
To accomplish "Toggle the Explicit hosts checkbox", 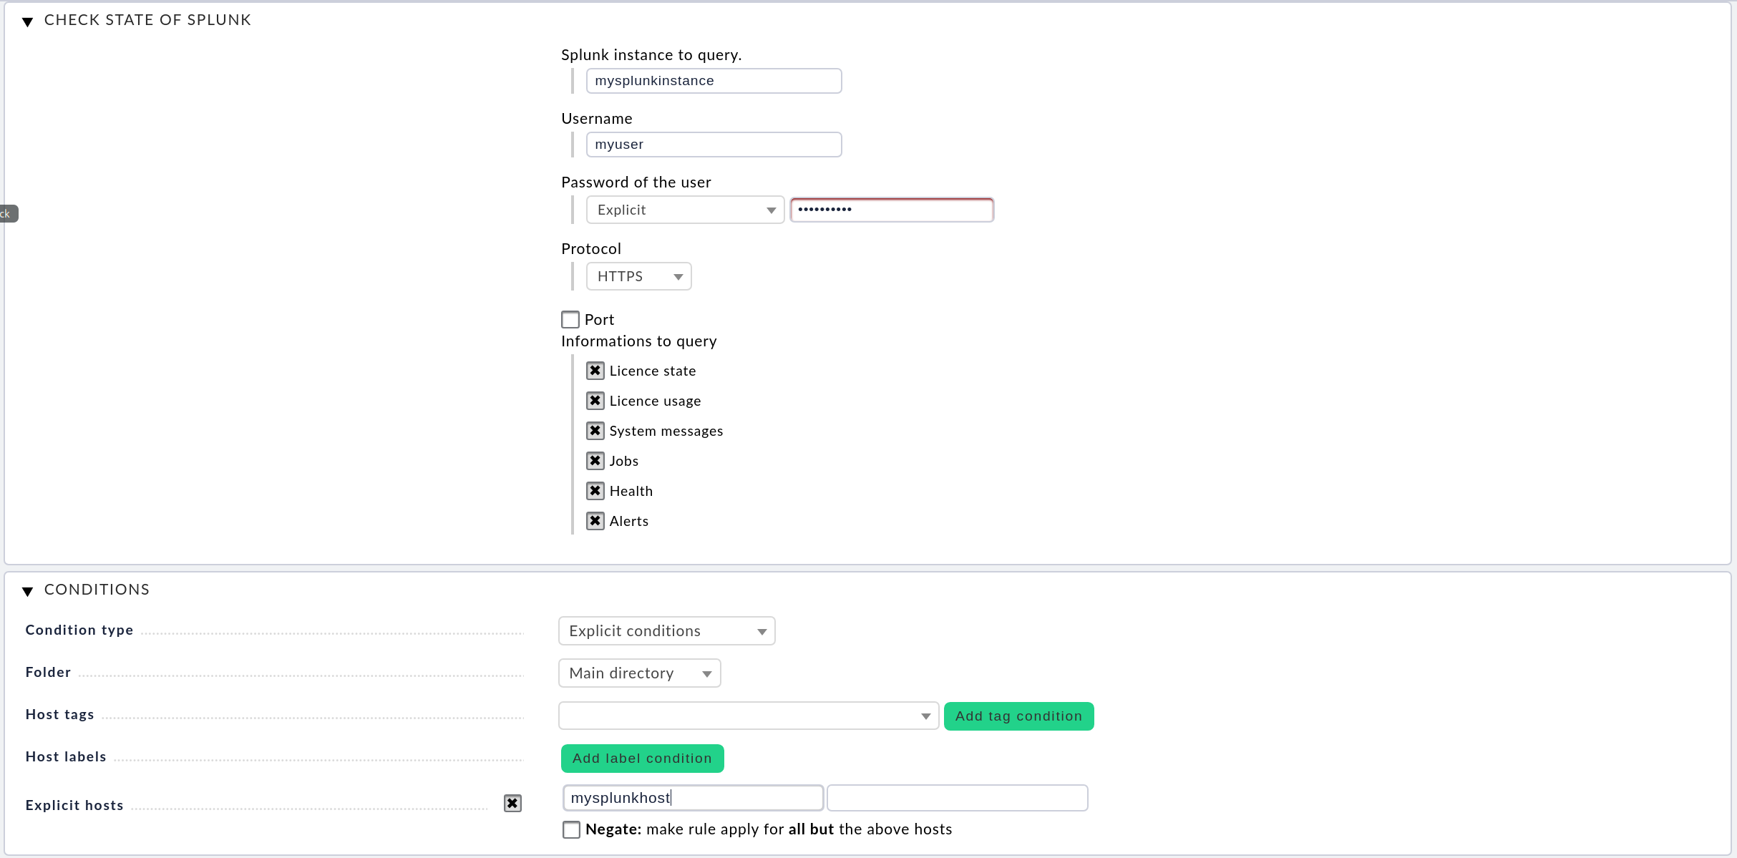I will (x=512, y=804).
